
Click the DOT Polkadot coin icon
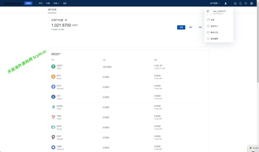coord(53,137)
